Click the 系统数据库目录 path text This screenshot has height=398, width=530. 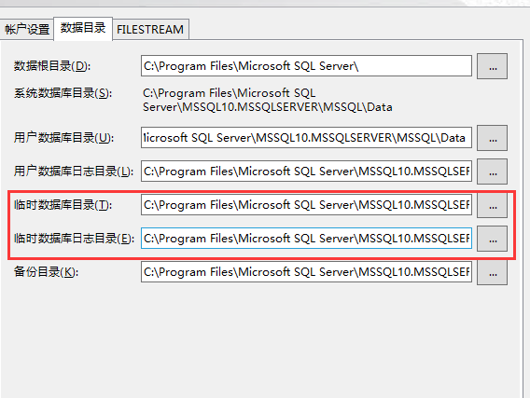pyautogui.click(x=268, y=101)
